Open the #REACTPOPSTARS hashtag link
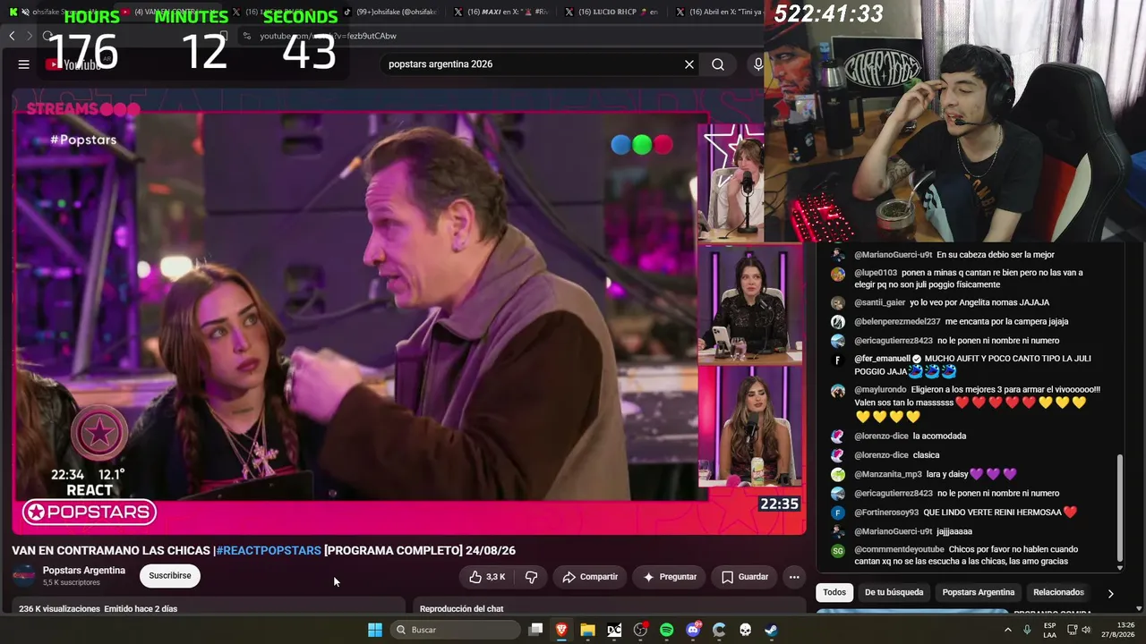 tap(269, 550)
